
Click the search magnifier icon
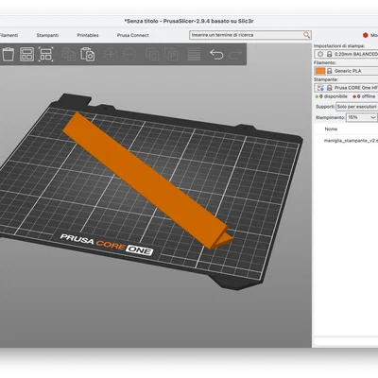click(306, 35)
